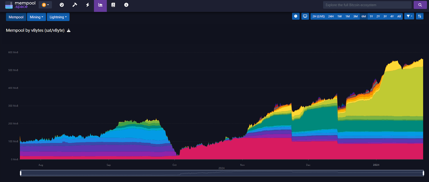Select the 1Y time range
The width and height of the screenshot is (429, 182).
(371, 16)
